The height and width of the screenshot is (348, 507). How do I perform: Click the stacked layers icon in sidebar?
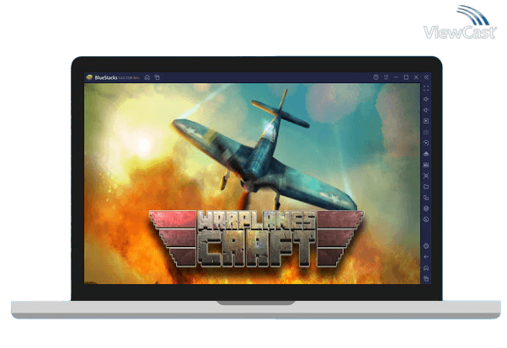tap(426, 208)
